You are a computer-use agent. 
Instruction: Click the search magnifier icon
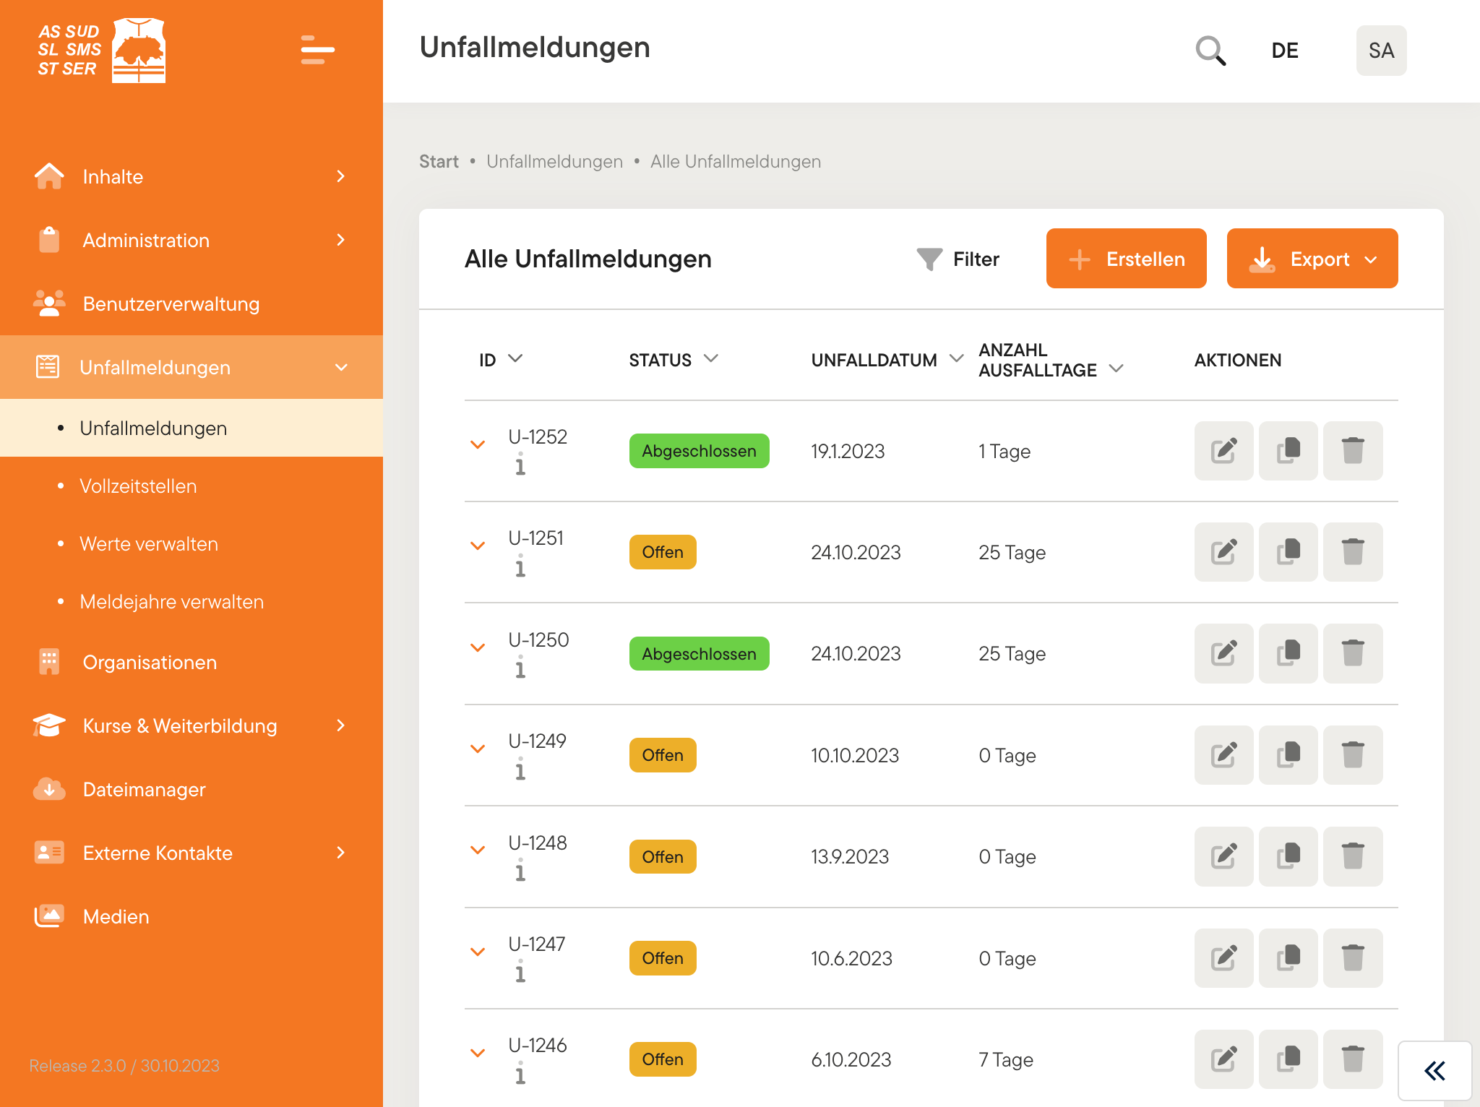pos(1210,51)
